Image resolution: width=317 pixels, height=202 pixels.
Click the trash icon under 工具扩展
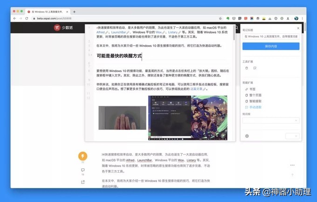pos(247,68)
